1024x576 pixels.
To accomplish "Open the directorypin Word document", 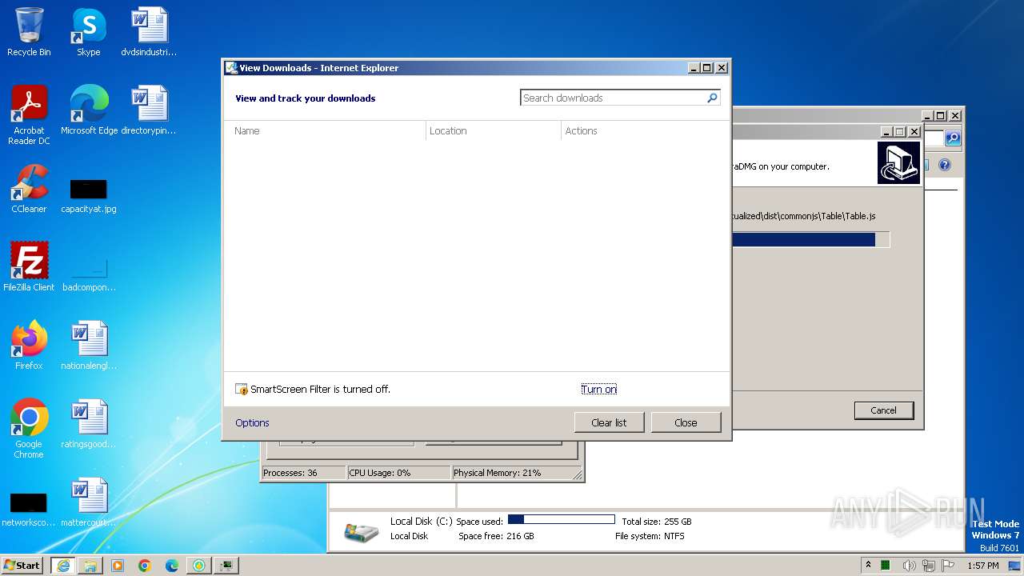I will (x=149, y=110).
